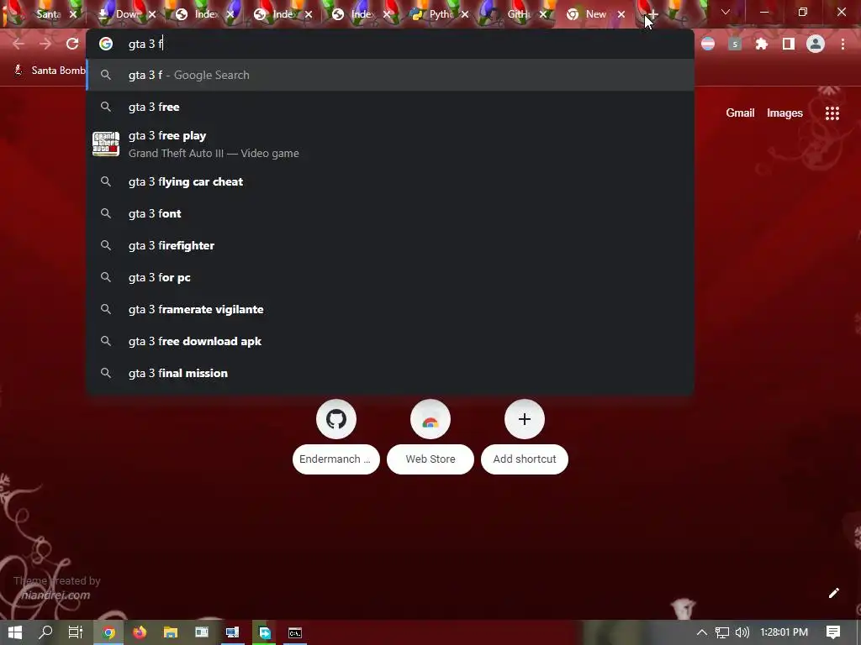
Task: Open the Images link
Action: [784, 113]
